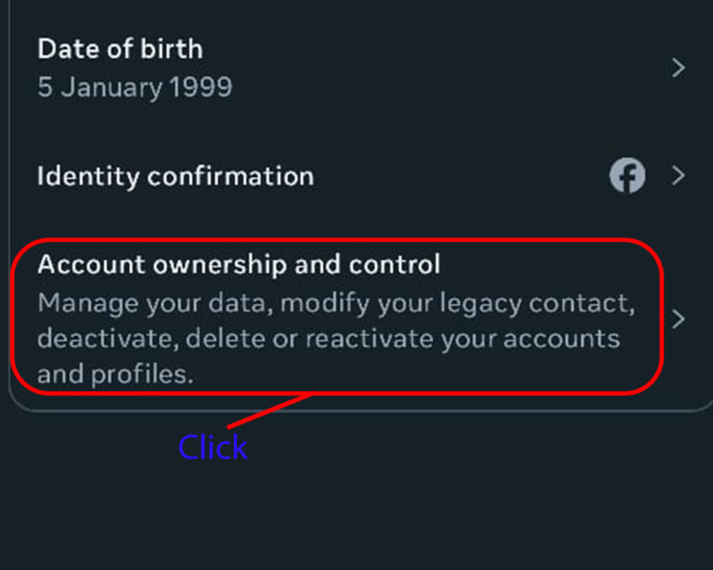Click the blue "Click" annotation text

click(212, 448)
